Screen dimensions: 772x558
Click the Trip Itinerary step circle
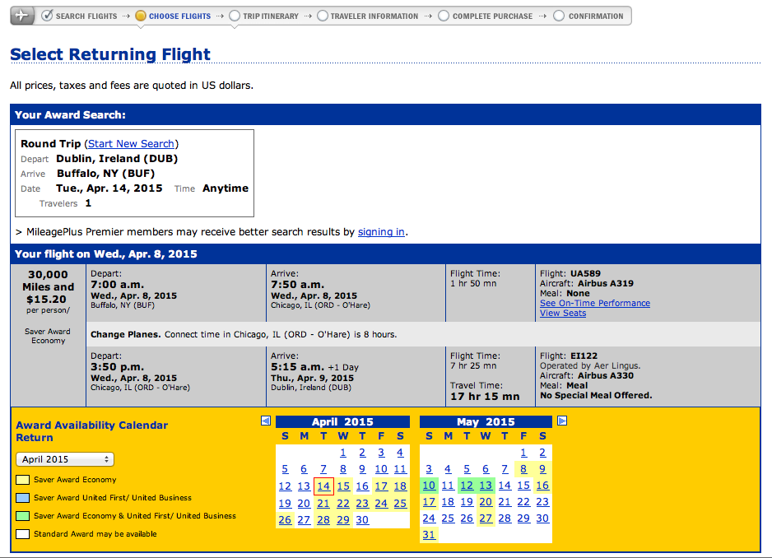(235, 16)
